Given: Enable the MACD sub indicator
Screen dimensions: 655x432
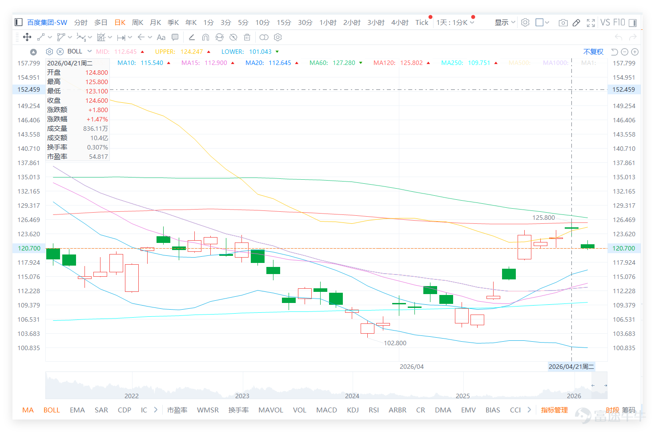Looking at the screenshot, I should pos(327,410).
